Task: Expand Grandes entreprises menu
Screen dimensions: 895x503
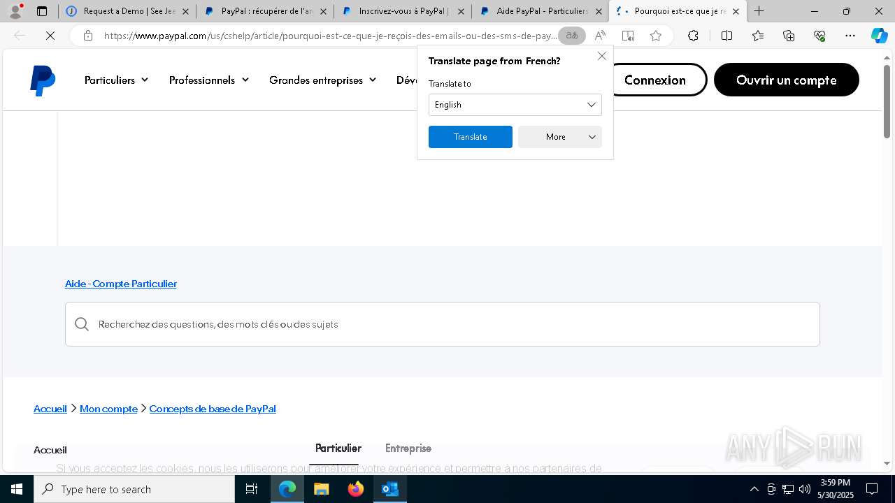Action: coord(323,80)
